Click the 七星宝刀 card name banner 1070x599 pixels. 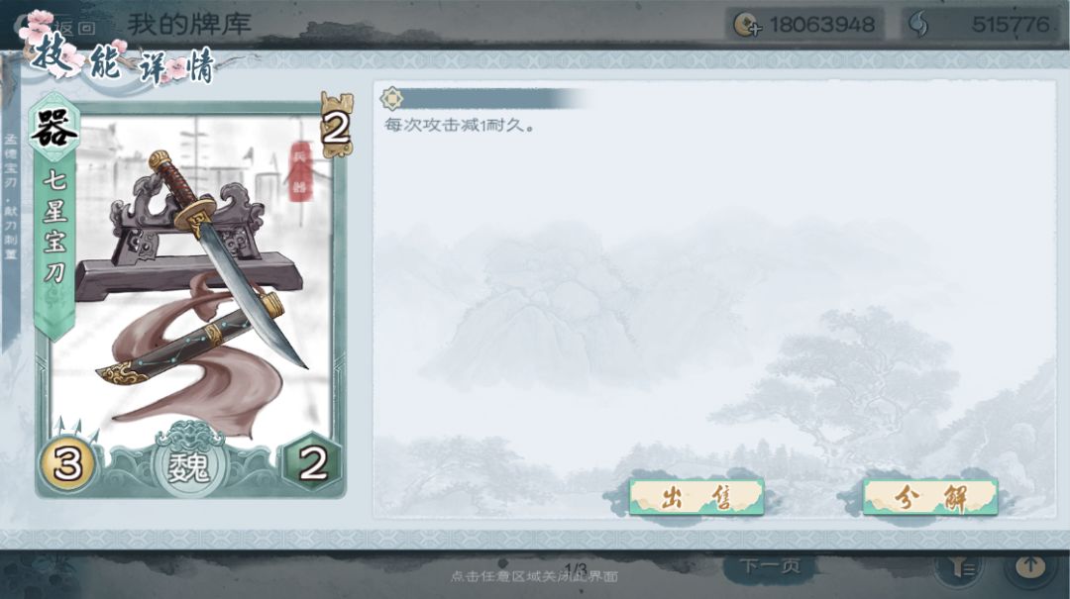pyautogui.click(x=55, y=227)
